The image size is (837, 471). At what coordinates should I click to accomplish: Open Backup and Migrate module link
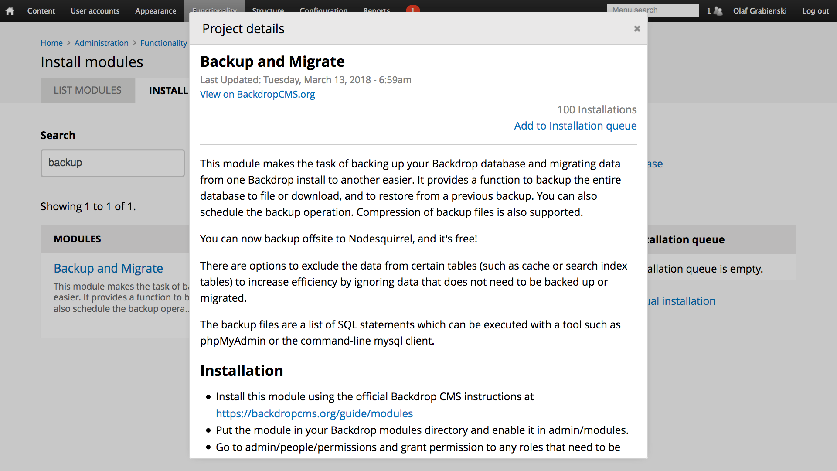coord(108,268)
